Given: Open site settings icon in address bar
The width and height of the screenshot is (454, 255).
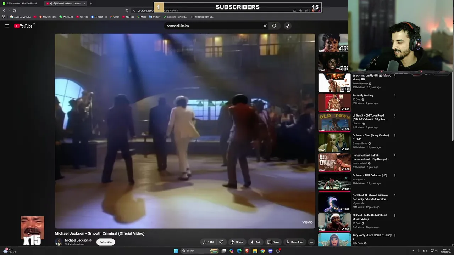Looking at the screenshot, I should [x=134, y=11].
